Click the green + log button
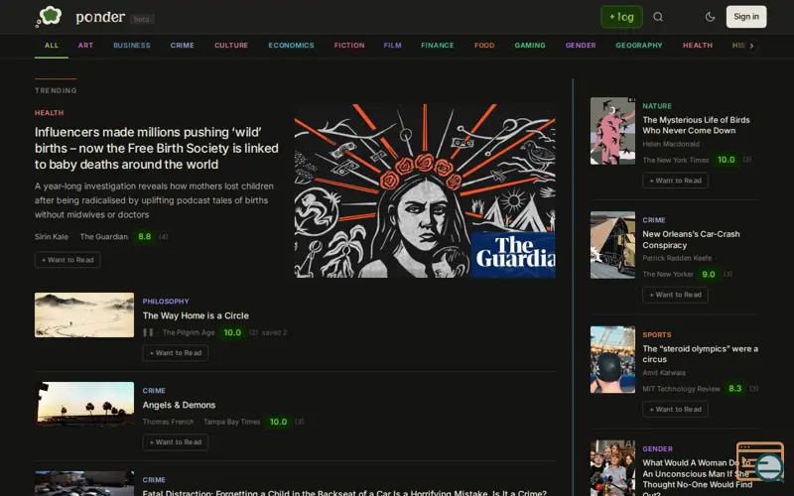This screenshot has width=794, height=496. point(621,17)
